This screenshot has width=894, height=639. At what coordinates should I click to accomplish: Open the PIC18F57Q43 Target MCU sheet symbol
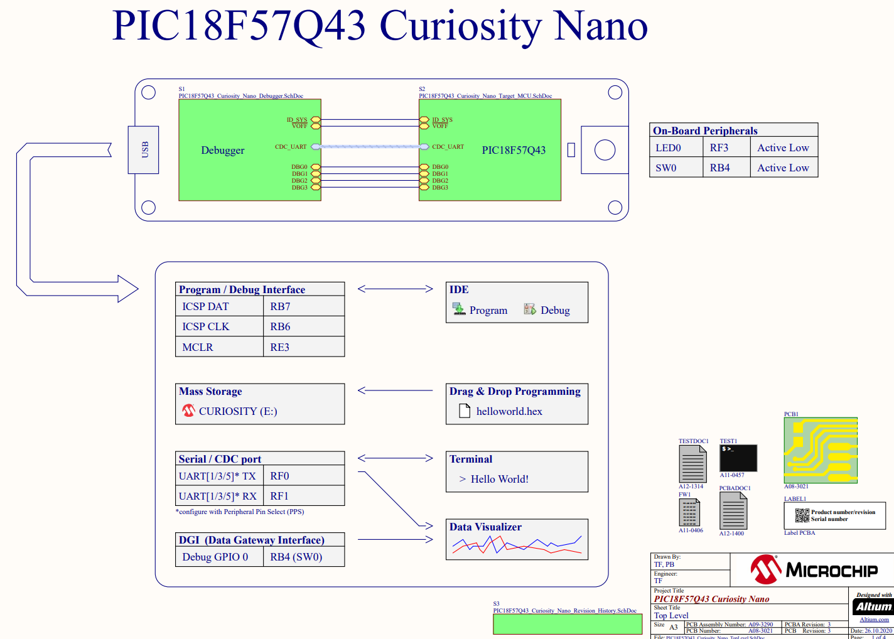[513, 151]
